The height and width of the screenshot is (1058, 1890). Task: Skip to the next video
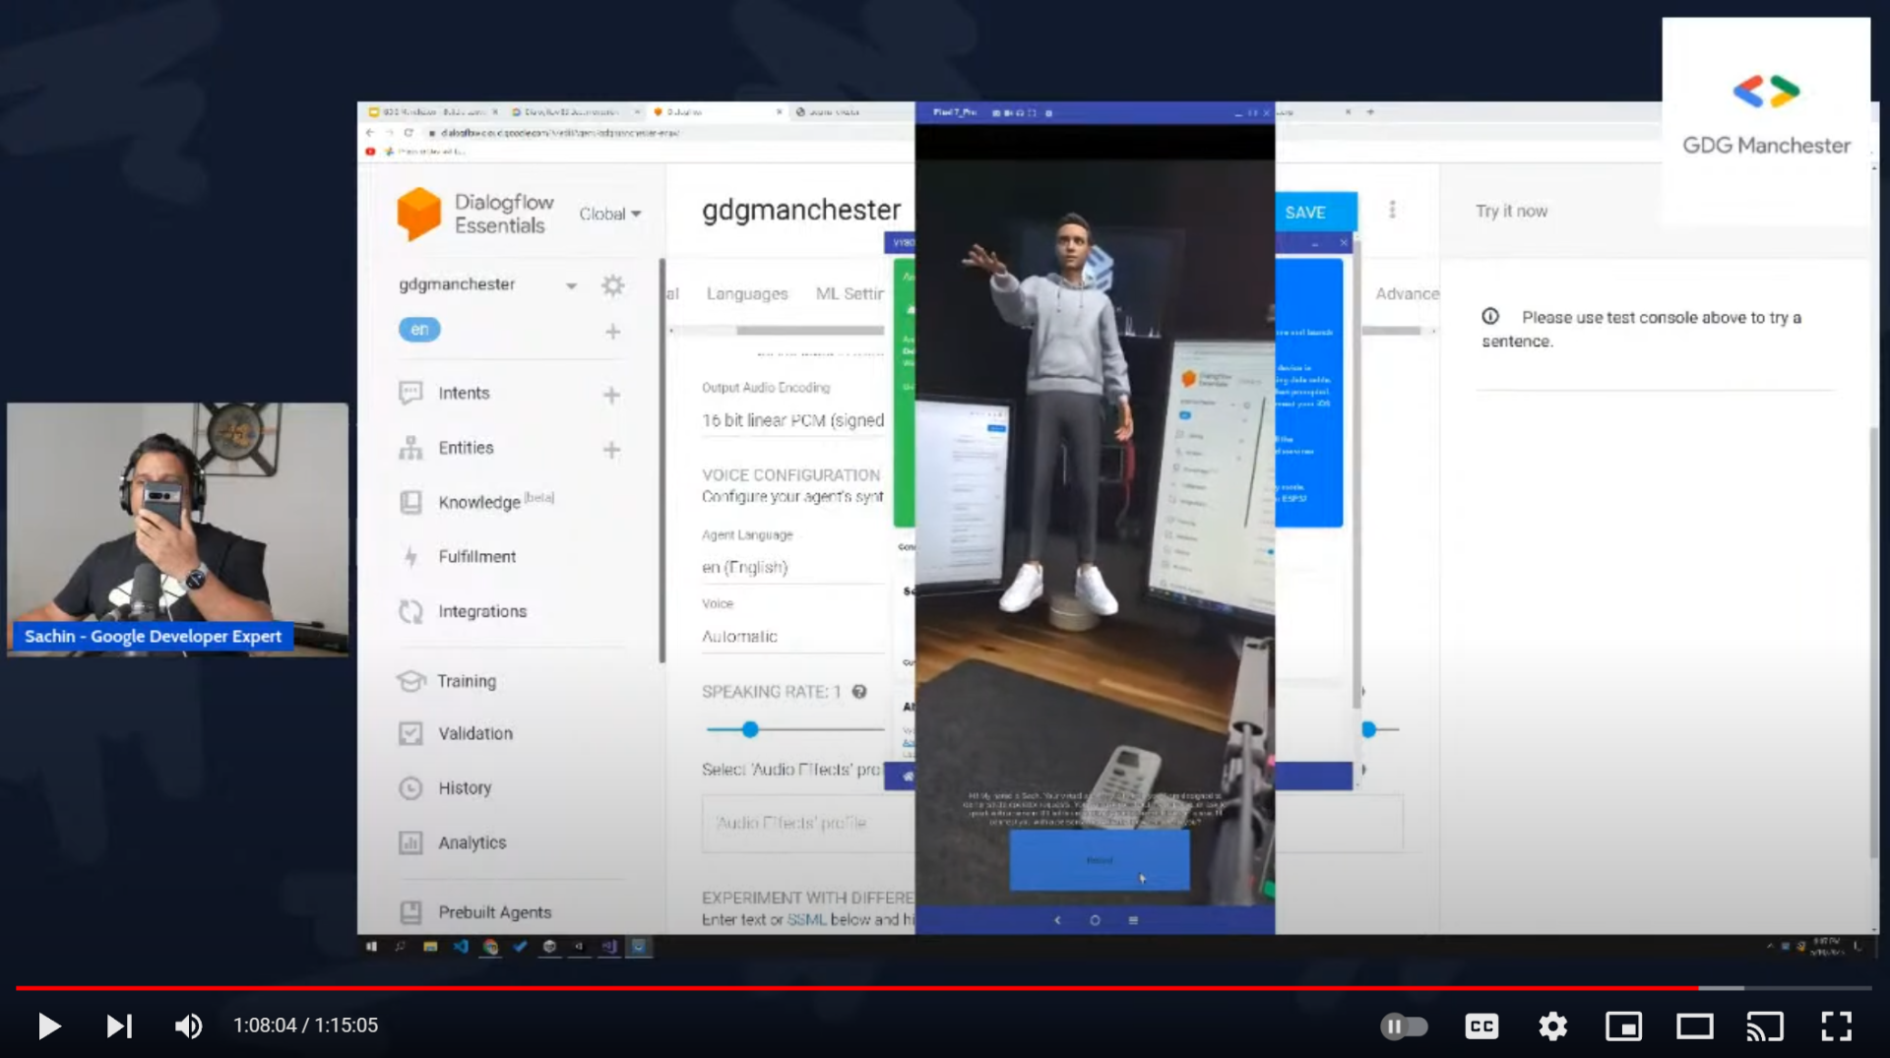[x=119, y=1026]
